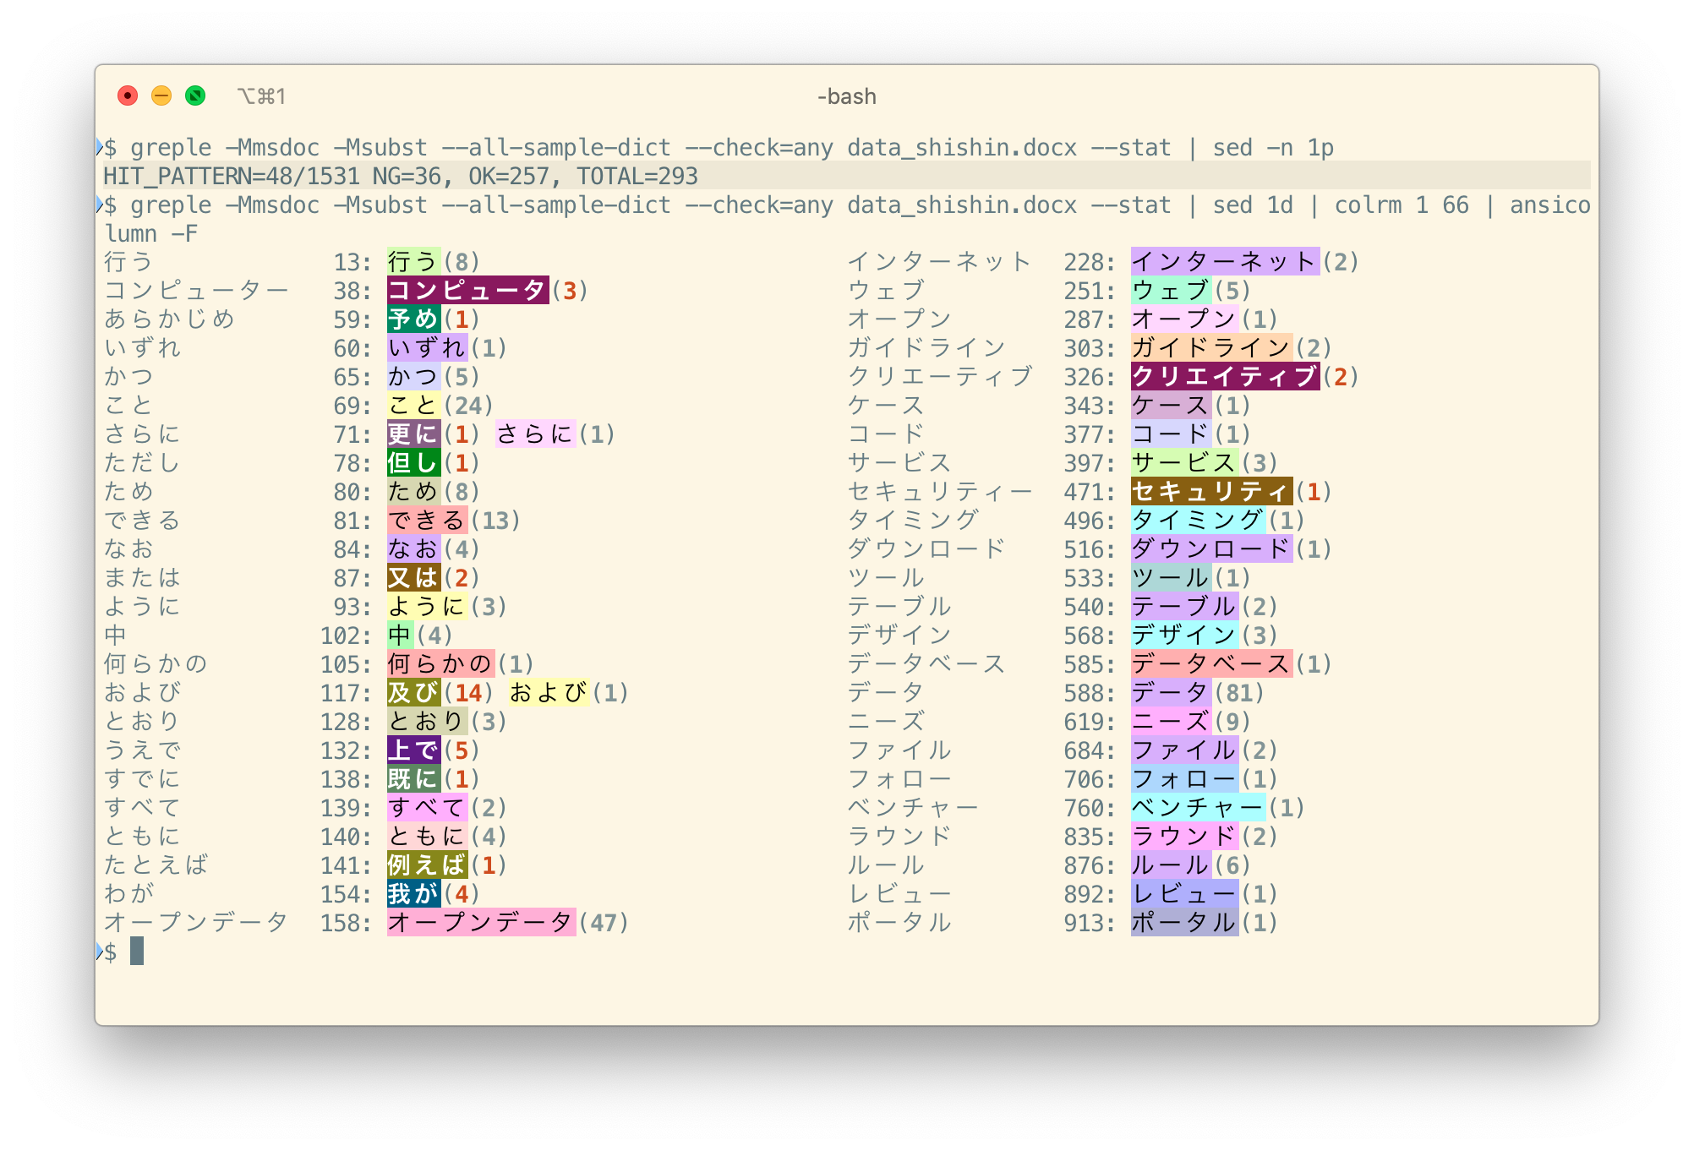This screenshot has width=1694, height=1151.
Task: Click the highlighted ともに(4) entry
Action: pos(427,837)
